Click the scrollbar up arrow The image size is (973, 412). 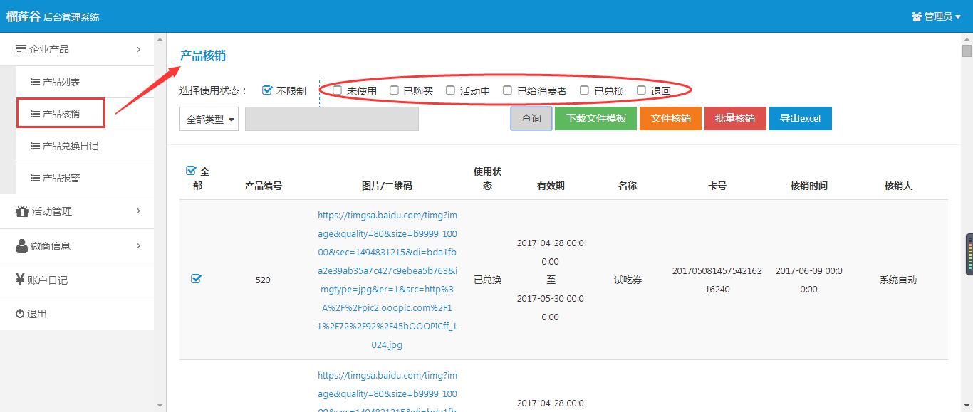pyautogui.click(x=967, y=38)
